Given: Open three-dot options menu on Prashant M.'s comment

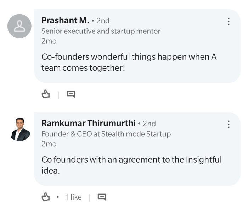Looking at the screenshot, I should (229, 21).
